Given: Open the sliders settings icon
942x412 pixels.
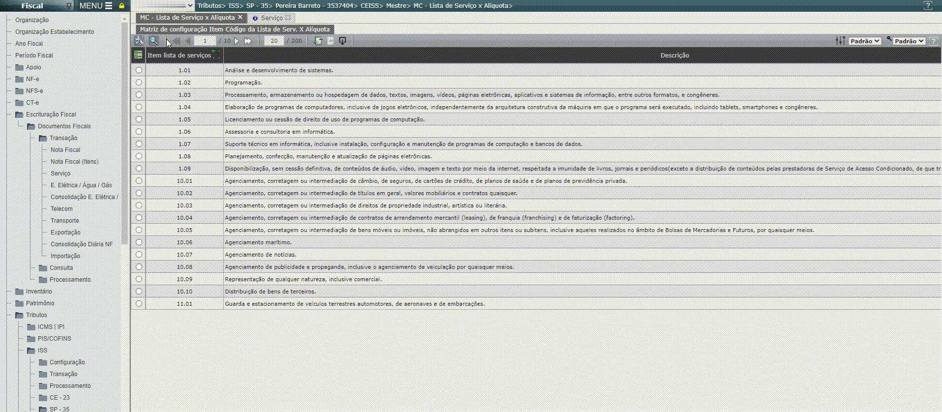Looking at the screenshot, I should tap(840, 41).
